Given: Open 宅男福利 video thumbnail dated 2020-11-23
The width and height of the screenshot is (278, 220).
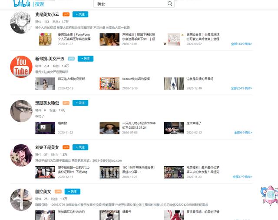Looking at the screenshot, I should click(174, 172).
